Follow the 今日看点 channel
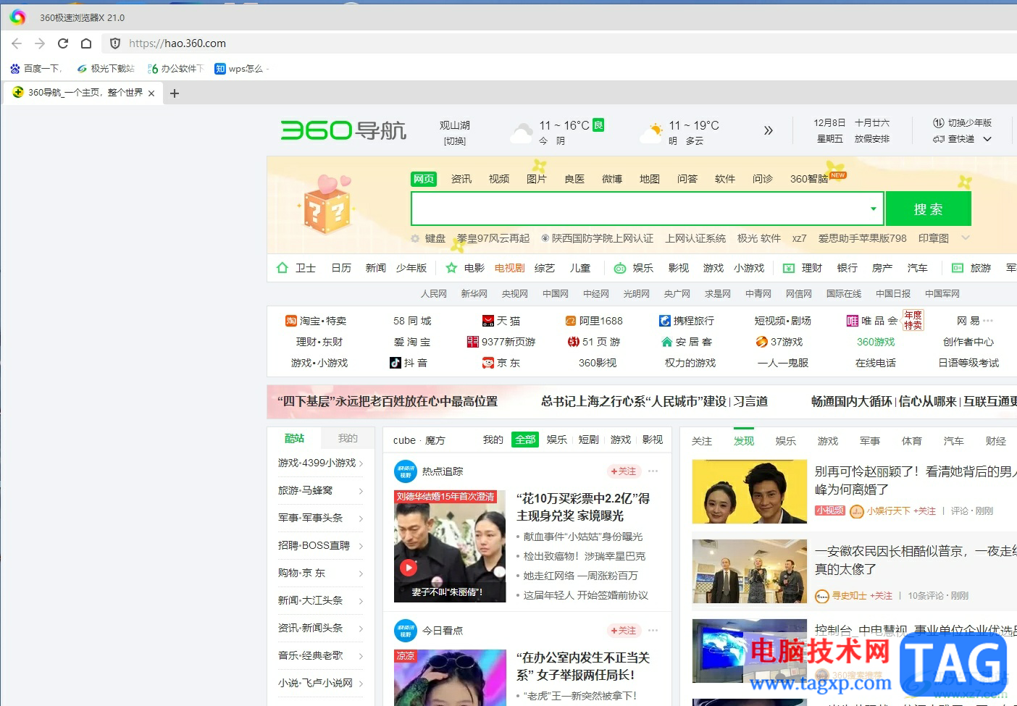The height and width of the screenshot is (706, 1017). click(623, 631)
